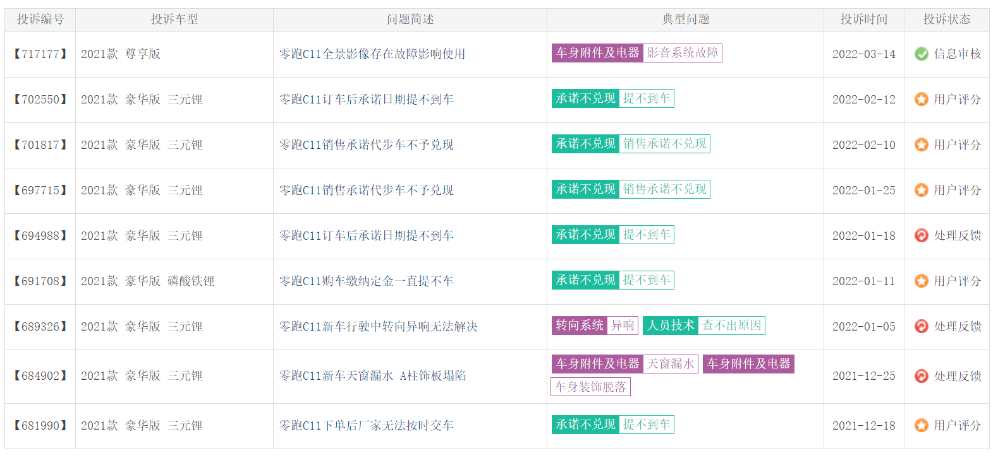Image resolution: width=998 pixels, height=458 pixels.
Task: Click car model 2021款 尊享版
Action: click(x=121, y=54)
